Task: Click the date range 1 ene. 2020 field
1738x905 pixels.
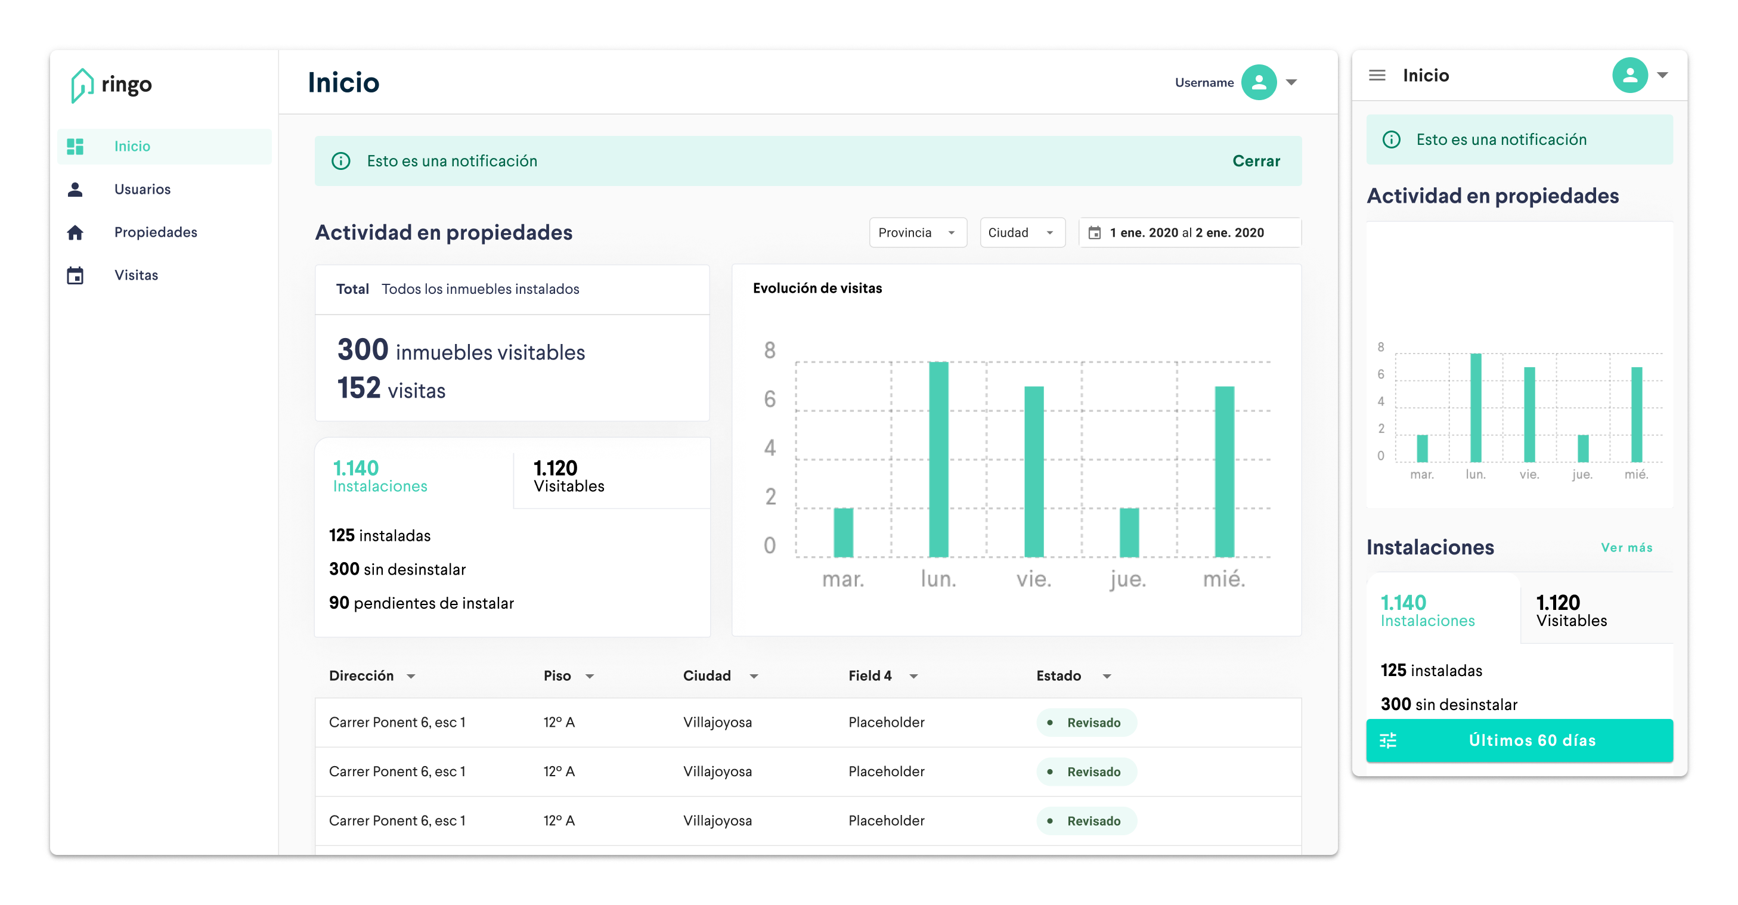Action: tap(1189, 233)
